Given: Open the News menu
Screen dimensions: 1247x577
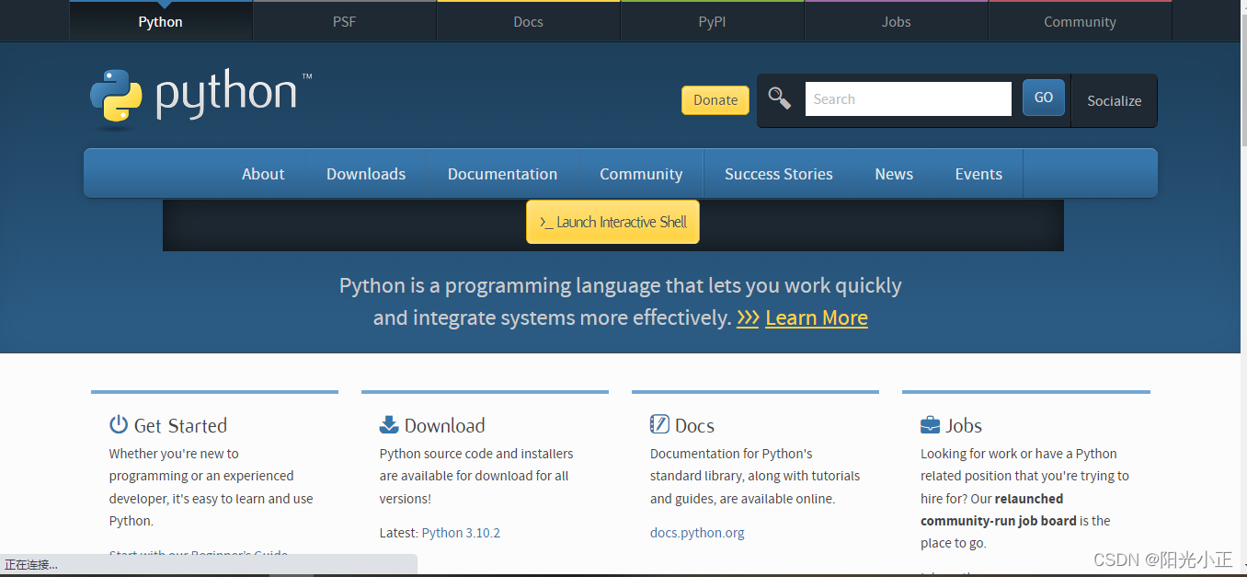Looking at the screenshot, I should coord(894,174).
